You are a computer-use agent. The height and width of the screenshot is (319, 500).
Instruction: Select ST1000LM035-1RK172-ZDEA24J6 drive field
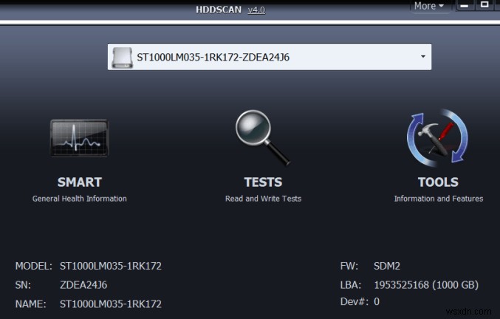(270, 57)
